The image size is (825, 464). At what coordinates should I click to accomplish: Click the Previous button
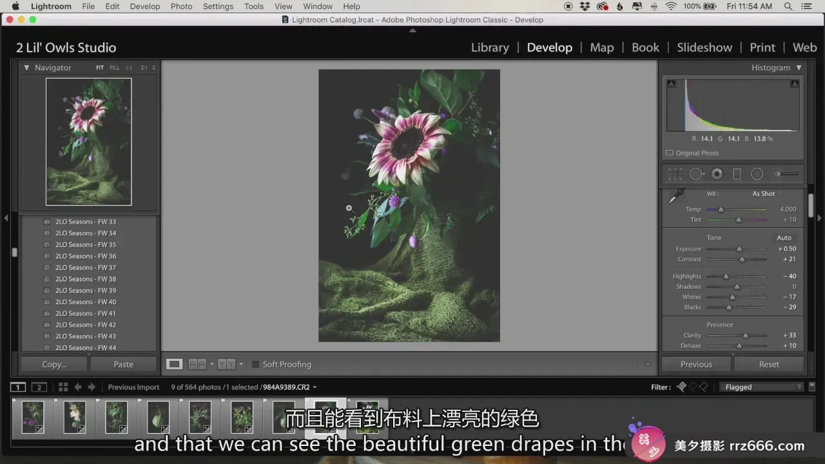pyautogui.click(x=696, y=364)
